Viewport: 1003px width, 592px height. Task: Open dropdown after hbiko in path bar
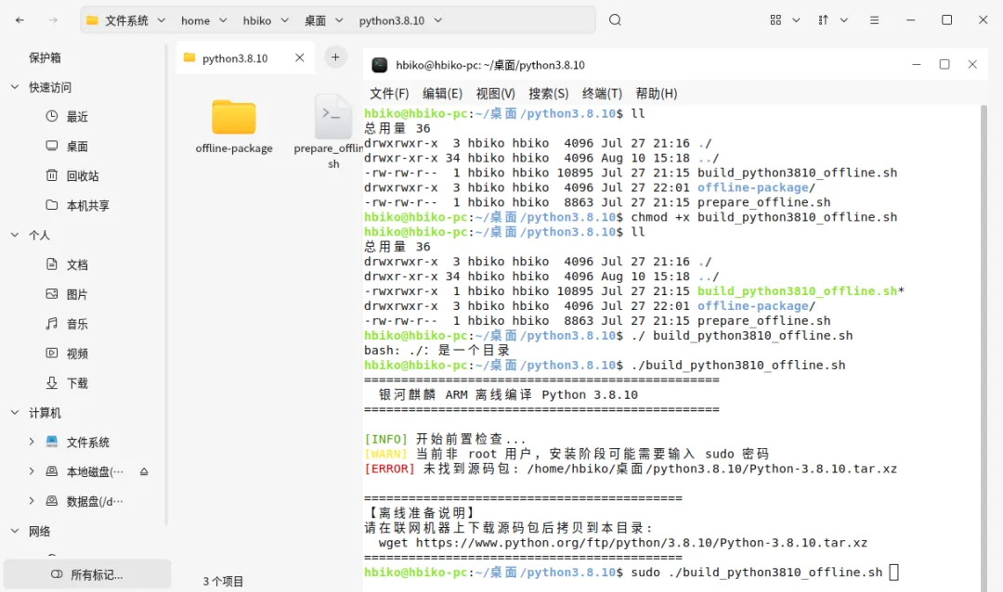tap(285, 20)
